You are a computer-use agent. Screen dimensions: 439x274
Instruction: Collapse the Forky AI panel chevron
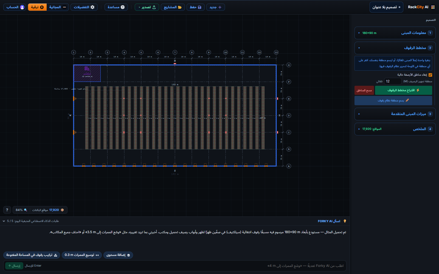coord(4,221)
